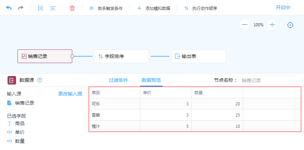Image resolution: width=304 pixels, height=150 pixels.
Task: Click the vertical align icon
Action: (x=40, y=8)
